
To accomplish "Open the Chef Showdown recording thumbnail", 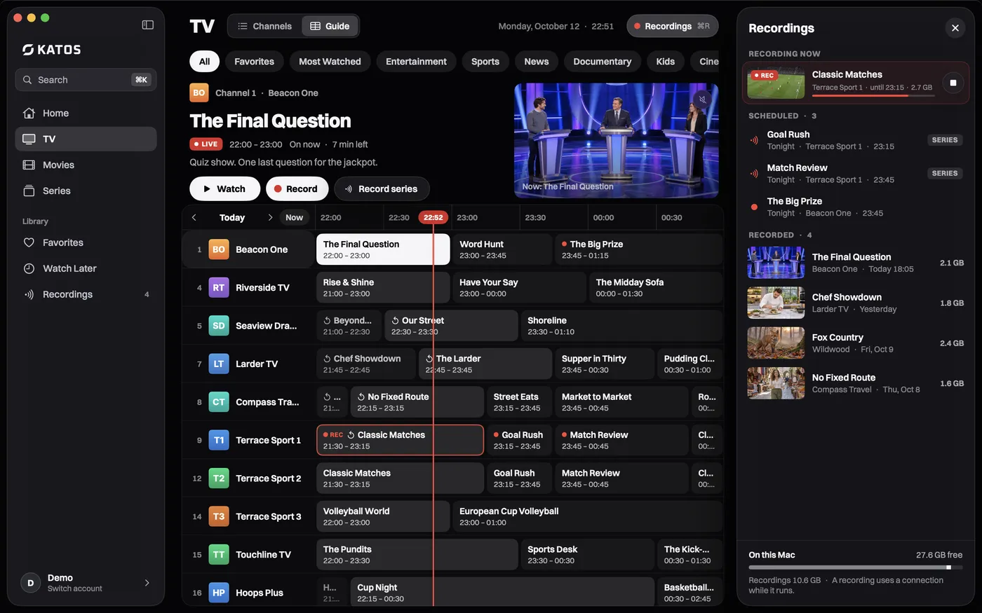I will 776,303.
